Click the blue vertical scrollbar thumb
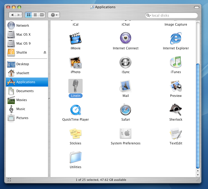Screen dimensions: 208x189 click(198, 116)
